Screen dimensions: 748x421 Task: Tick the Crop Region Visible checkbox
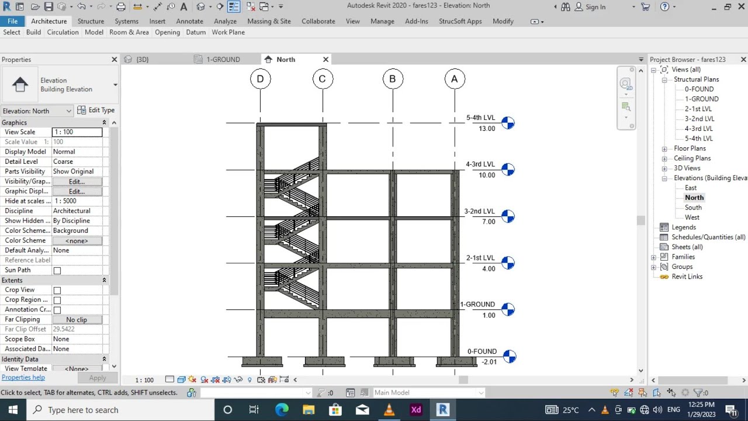[57, 300]
